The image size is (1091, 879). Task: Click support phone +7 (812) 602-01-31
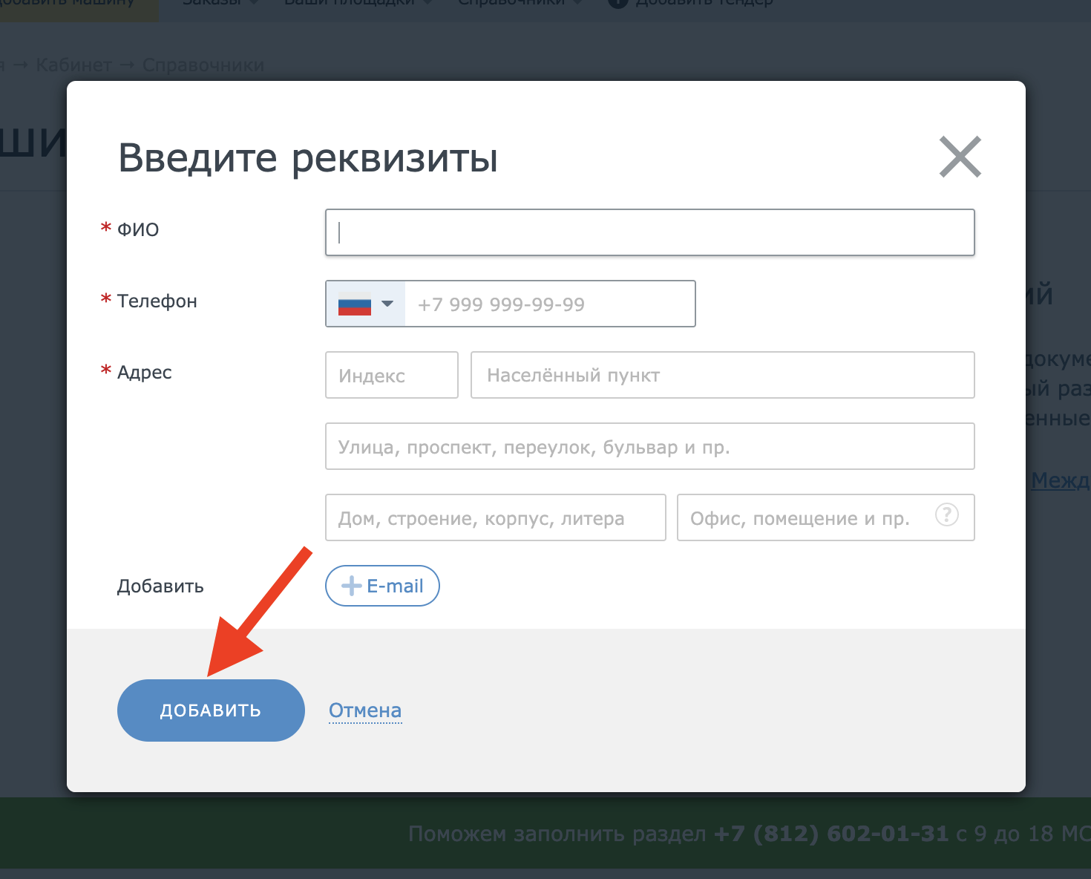tap(831, 834)
